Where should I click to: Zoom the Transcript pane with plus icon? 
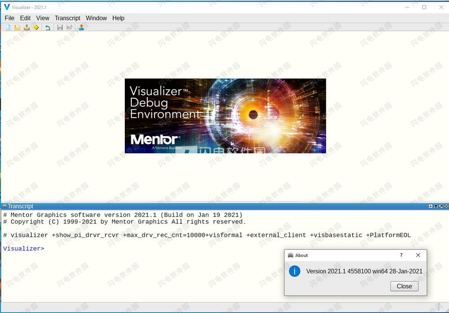point(430,206)
